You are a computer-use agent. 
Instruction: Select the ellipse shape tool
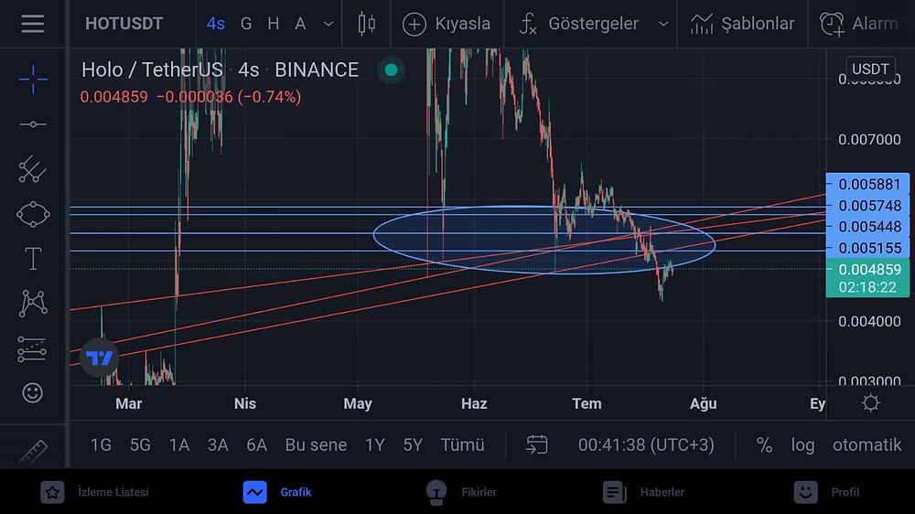[33, 214]
